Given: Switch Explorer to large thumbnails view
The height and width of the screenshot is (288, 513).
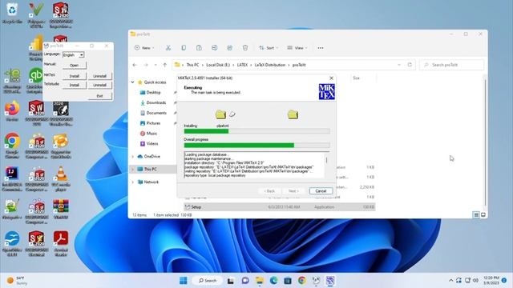Looking at the screenshot, I should click(x=483, y=214).
